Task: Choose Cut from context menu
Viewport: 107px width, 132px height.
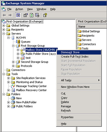Action: pos(79,93)
